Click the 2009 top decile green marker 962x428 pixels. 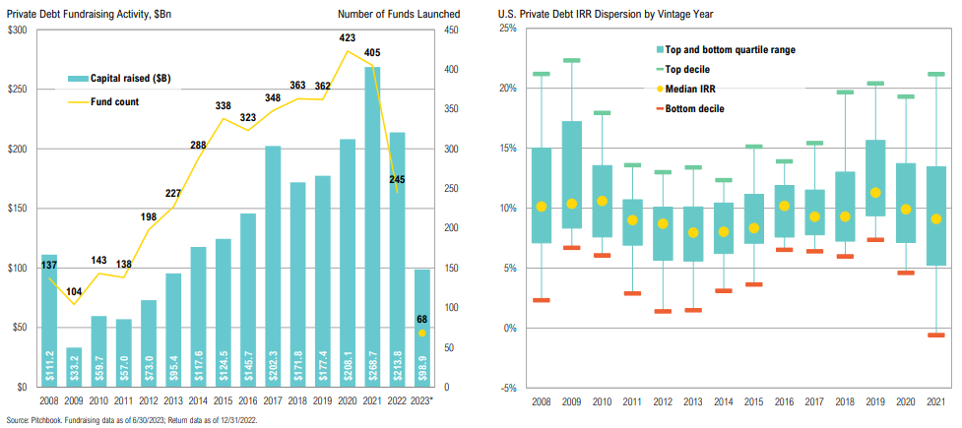(571, 60)
